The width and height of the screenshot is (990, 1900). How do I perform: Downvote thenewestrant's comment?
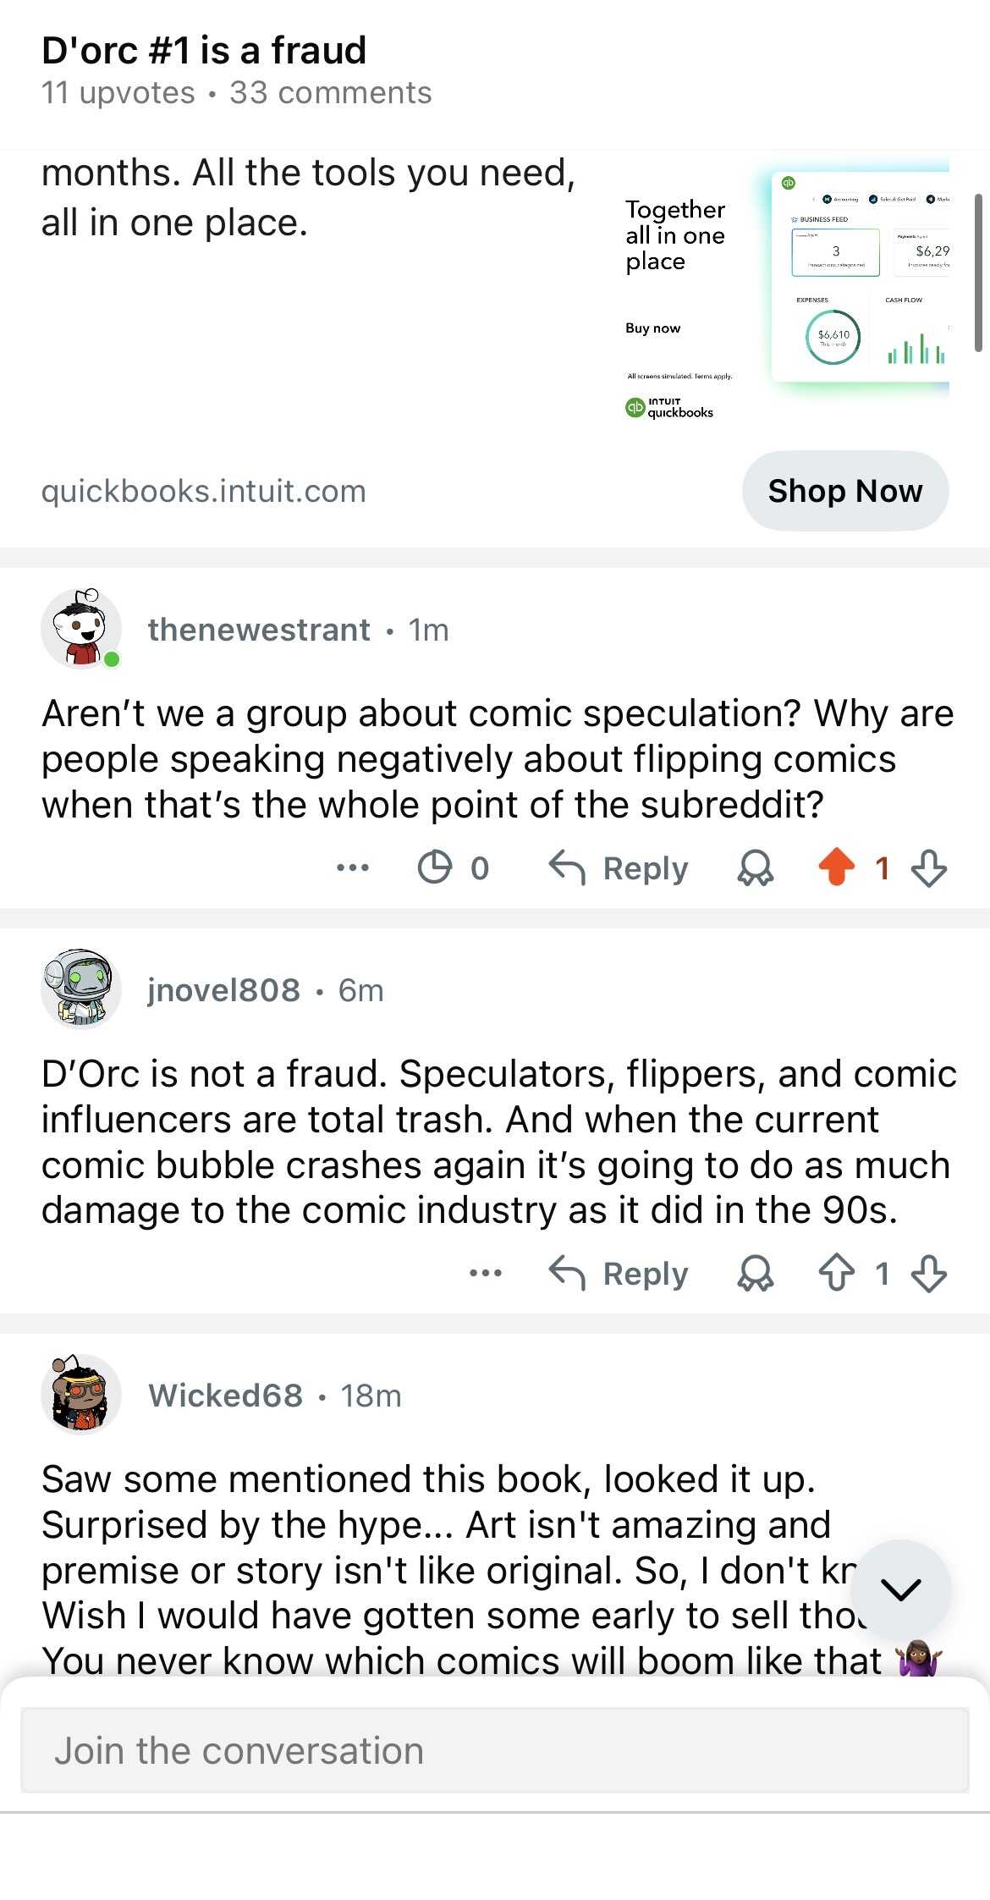point(929,867)
